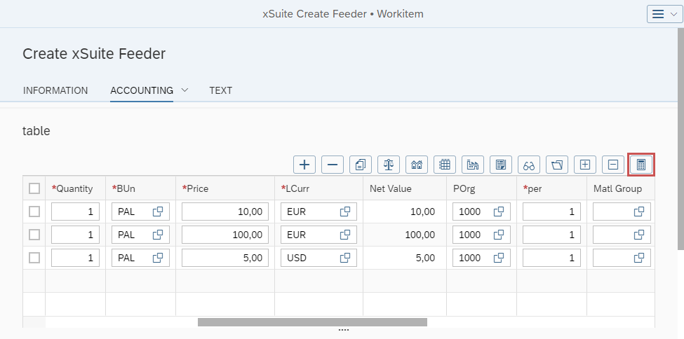Click the LCurr column header
The width and height of the screenshot is (684, 339).
[319, 188]
